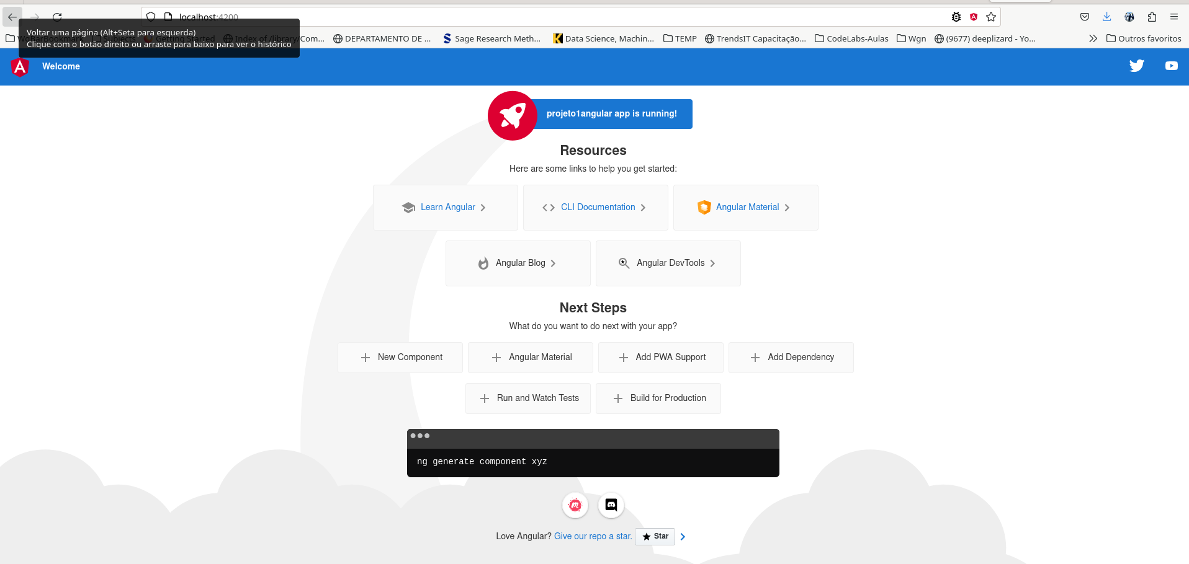Open the YouTube icon link

click(x=1171, y=66)
